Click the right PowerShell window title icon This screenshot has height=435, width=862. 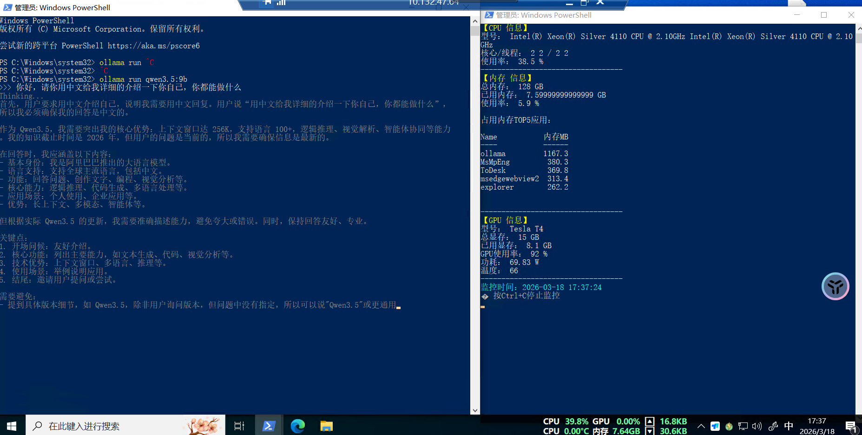coord(489,15)
